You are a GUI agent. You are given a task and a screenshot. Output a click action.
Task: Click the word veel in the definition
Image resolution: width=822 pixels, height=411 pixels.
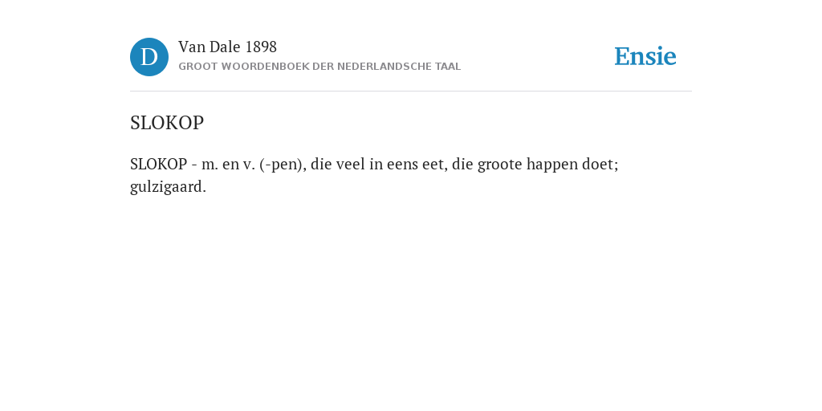(351, 165)
